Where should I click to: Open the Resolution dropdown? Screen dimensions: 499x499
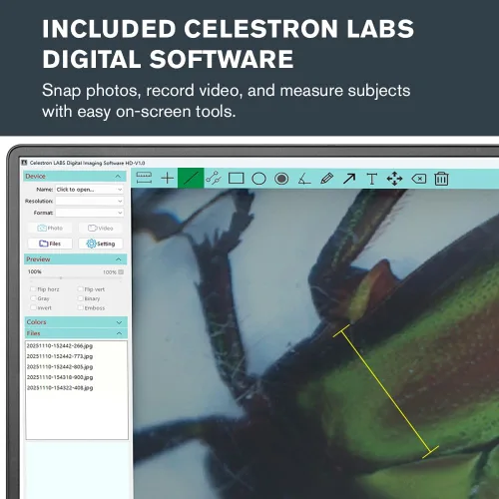pyautogui.click(x=90, y=201)
